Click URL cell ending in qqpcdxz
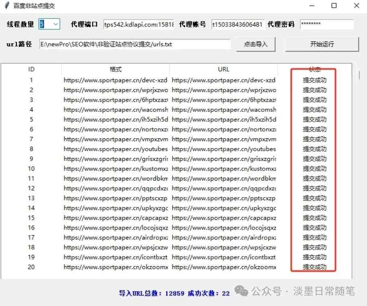The width and height of the screenshot is (367, 306). tap(224, 188)
